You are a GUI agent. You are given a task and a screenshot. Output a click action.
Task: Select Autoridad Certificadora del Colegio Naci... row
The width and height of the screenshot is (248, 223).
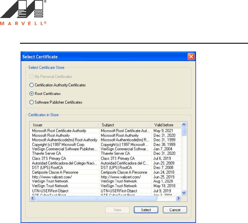pyautogui.click(x=105, y=163)
